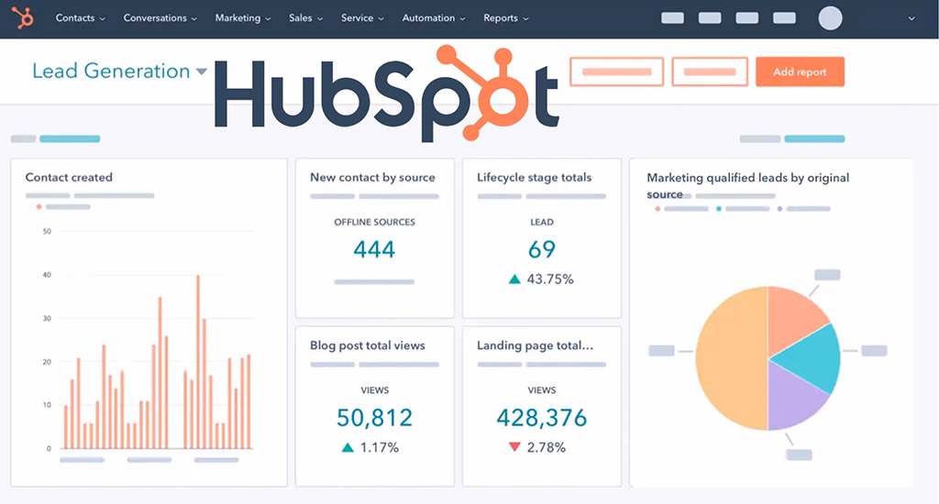
Task: Open the Lifecycle stage totals report
Action: coord(535,177)
